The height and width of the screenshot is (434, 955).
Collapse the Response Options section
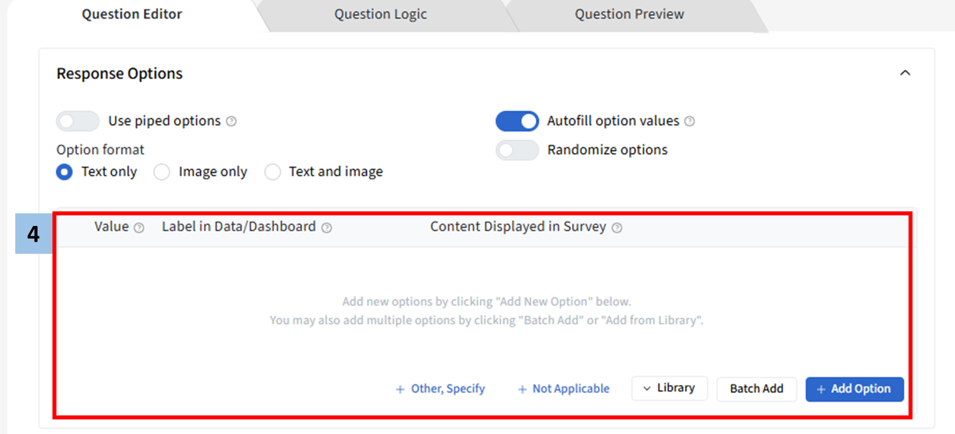pyautogui.click(x=905, y=74)
